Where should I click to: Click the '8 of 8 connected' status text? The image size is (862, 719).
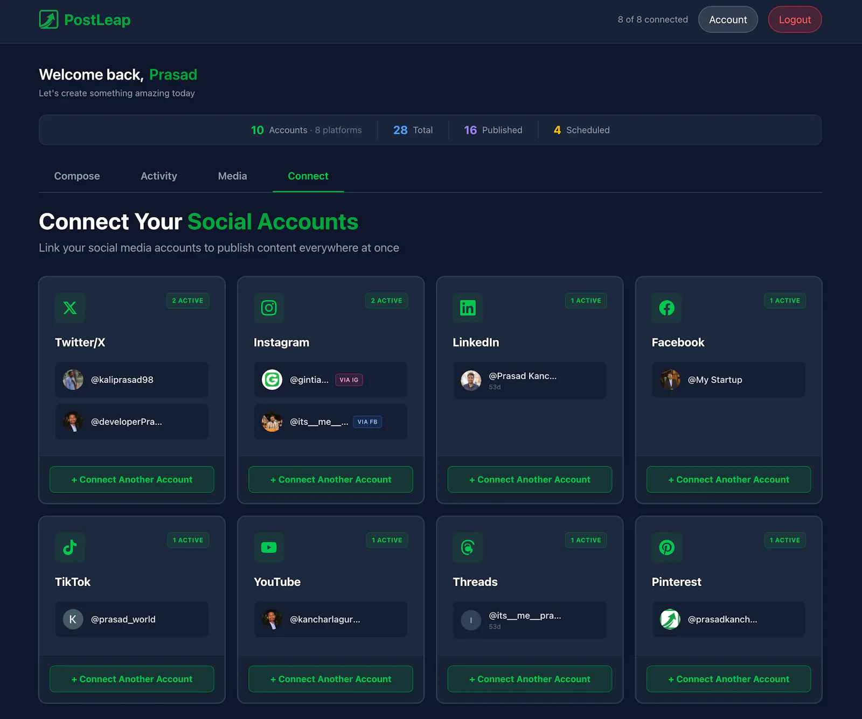653,19
